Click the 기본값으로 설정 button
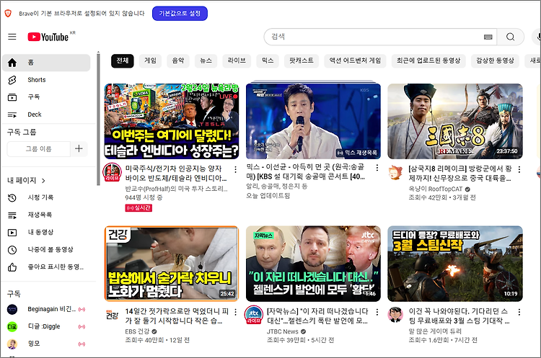Viewport: 541px width, 358px height. pyautogui.click(x=180, y=14)
